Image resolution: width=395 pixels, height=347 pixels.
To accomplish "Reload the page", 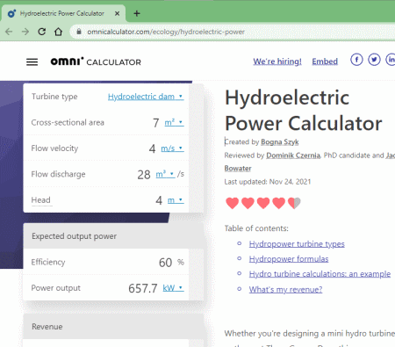I will click(42, 32).
